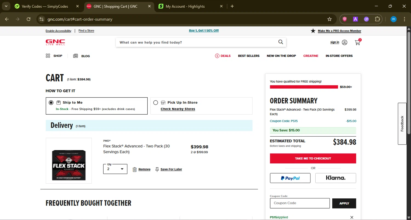Click the Remove link text

click(144, 169)
